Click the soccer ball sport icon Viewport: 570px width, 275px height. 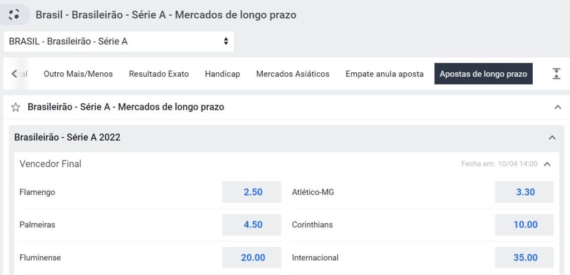(14, 15)
